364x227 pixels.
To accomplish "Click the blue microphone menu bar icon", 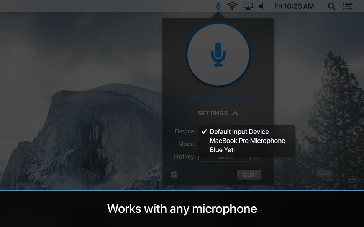I will click(x=218, y=6).
